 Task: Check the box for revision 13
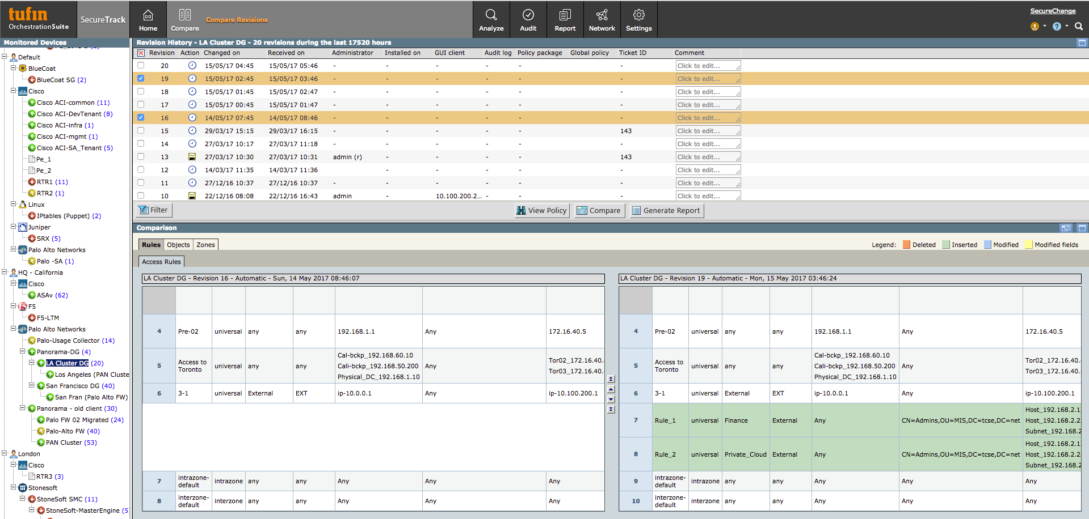click(x=141, y=156)
